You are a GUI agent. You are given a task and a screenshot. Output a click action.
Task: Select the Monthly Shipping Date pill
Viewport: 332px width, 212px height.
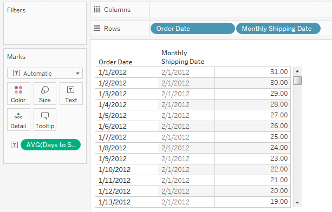278,29
